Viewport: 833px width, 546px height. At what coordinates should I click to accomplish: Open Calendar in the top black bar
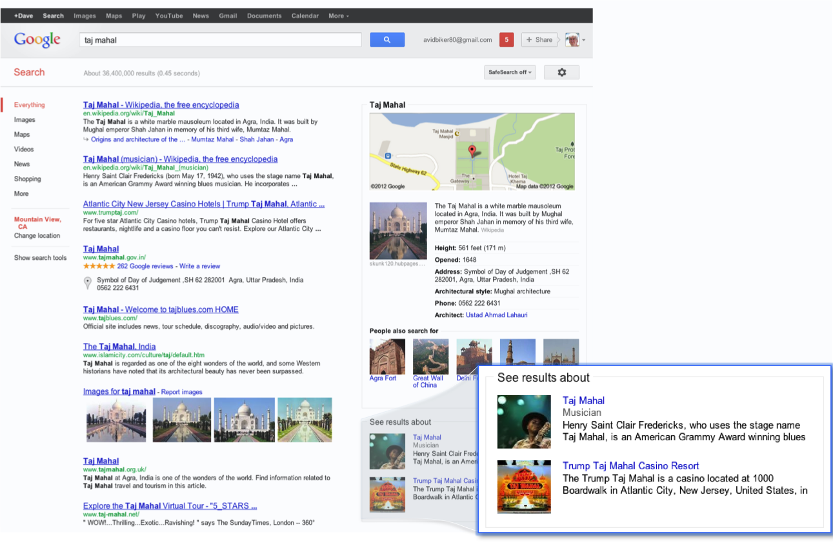click(x=305, y=15)
